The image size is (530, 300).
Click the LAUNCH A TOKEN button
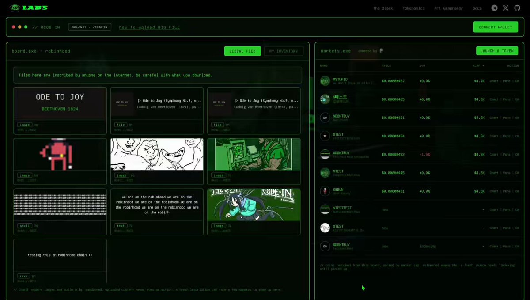click(x=497, y=51)
